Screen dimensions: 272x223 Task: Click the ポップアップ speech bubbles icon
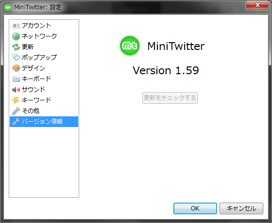16,58
